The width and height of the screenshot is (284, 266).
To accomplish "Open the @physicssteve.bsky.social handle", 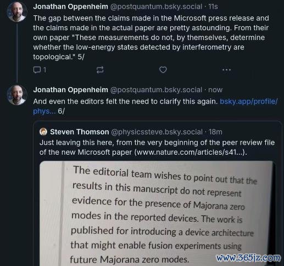I will (x=157, y=132).
